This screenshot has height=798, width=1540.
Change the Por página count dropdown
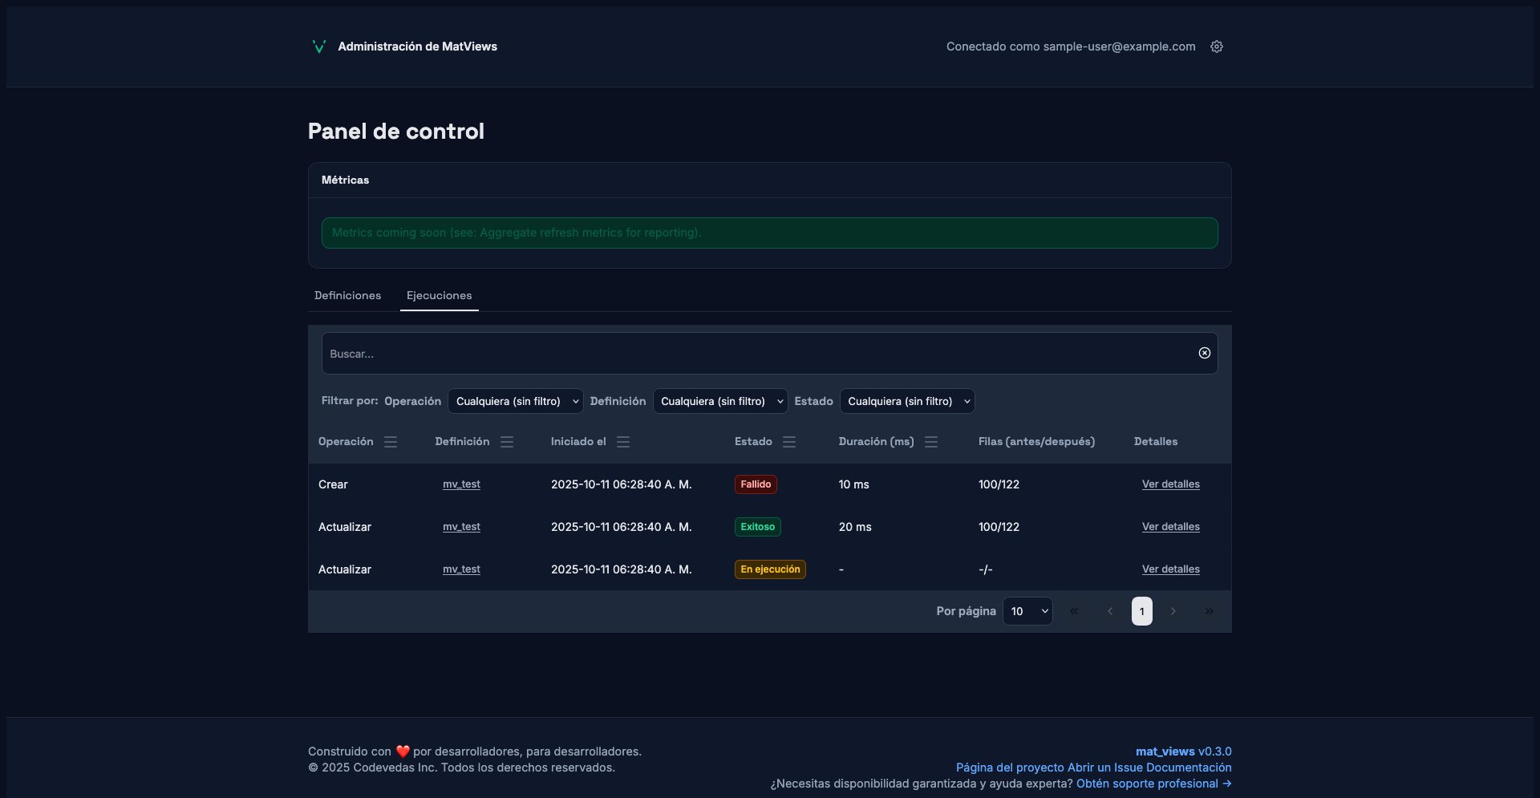(x=1027, y=611)
